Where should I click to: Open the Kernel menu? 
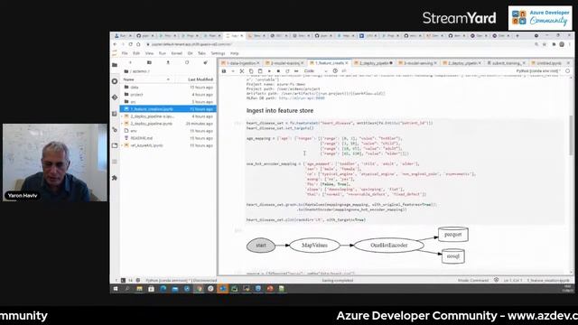coord(177,53)
